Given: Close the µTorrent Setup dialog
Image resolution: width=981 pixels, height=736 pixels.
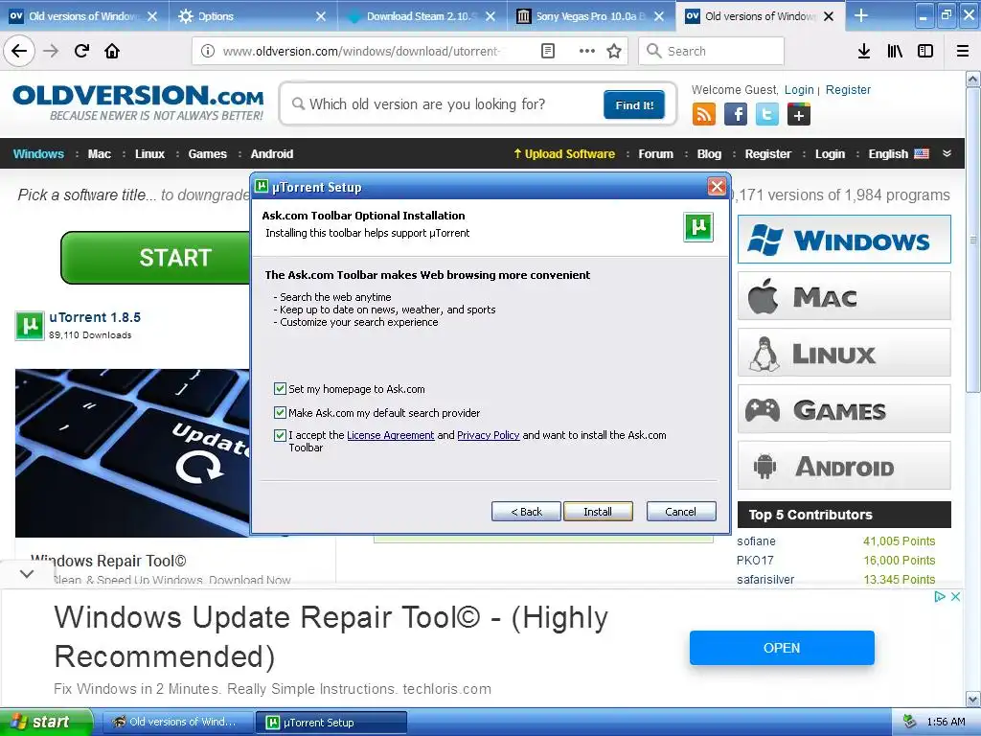Looking at the screenshot, I should click(x=717, y=186).
